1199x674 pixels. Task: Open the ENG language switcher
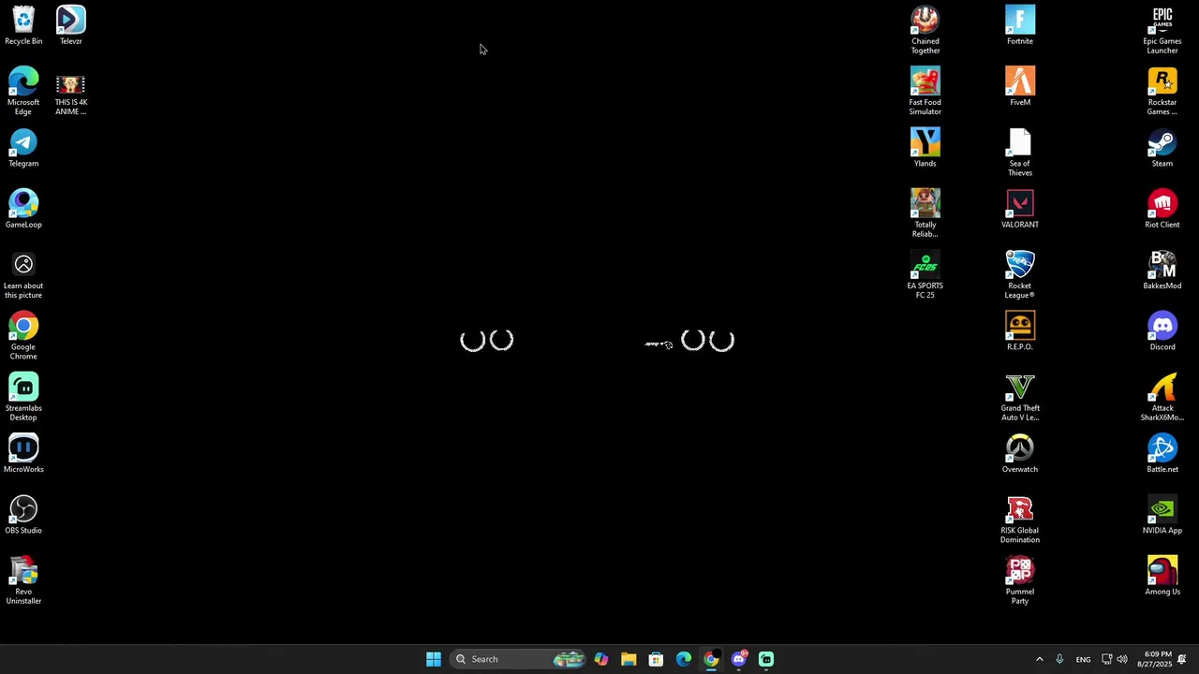[1083, 659]
